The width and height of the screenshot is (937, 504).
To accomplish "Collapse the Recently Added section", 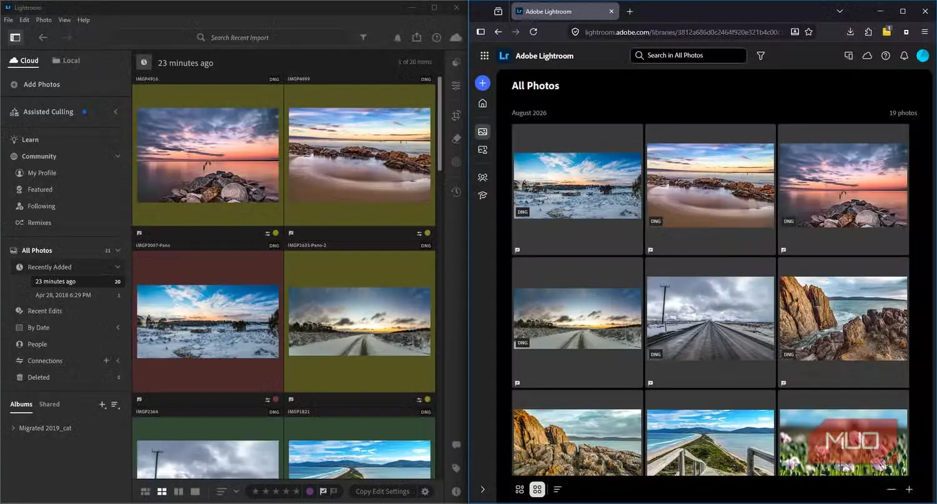I will (x=117, y=267).
